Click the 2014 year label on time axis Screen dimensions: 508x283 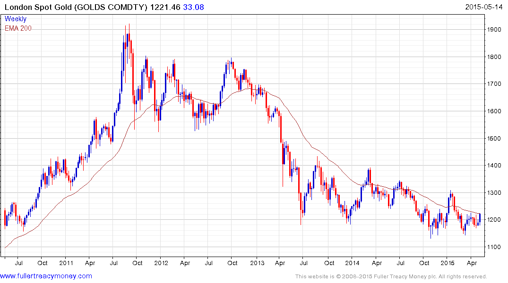[x=352, y=263]
